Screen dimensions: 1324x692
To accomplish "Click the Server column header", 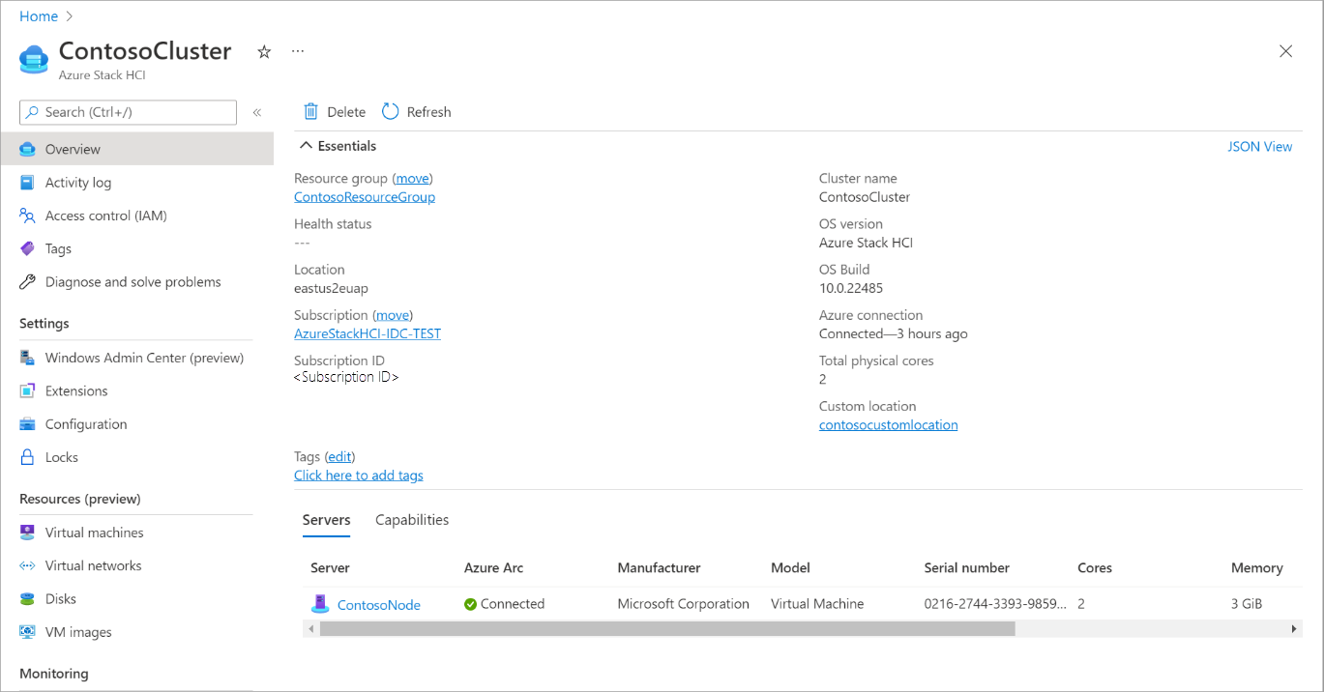I will (x=330, y=568).
